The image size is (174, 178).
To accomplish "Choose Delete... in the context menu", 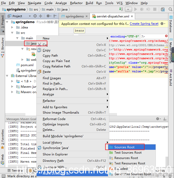I will 73,130.
